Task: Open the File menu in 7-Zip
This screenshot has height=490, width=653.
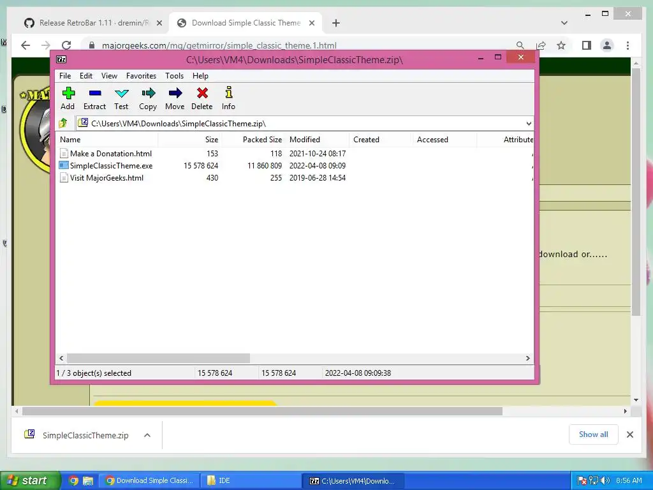Action: [65, 75]
